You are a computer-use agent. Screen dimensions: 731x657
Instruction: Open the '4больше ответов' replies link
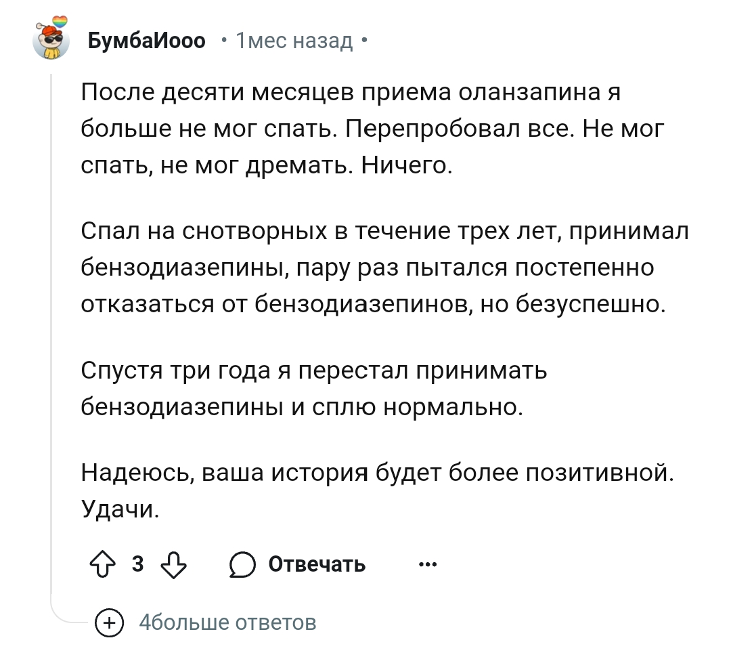[x=227, y=622]
